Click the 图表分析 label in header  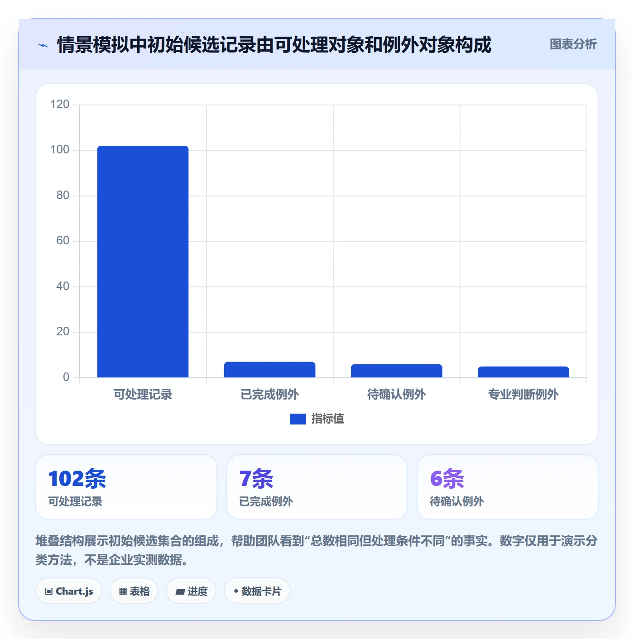click(573, 44)
